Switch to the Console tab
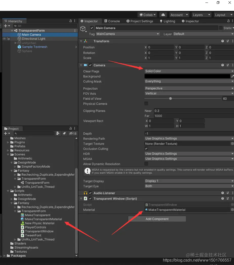This screenshot has height=265, width=234. [112, 21]
